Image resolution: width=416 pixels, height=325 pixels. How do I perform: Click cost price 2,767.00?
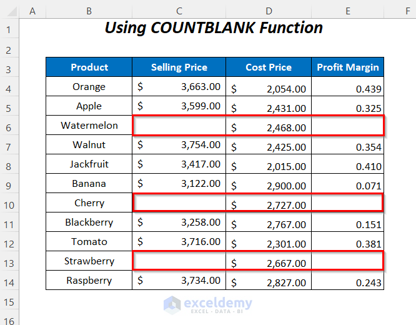269,222
